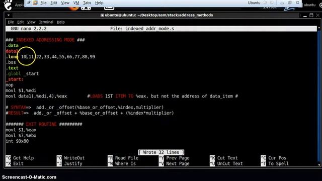
Task: Click the GNOME foot Applications icon
Action: point(8,5)
